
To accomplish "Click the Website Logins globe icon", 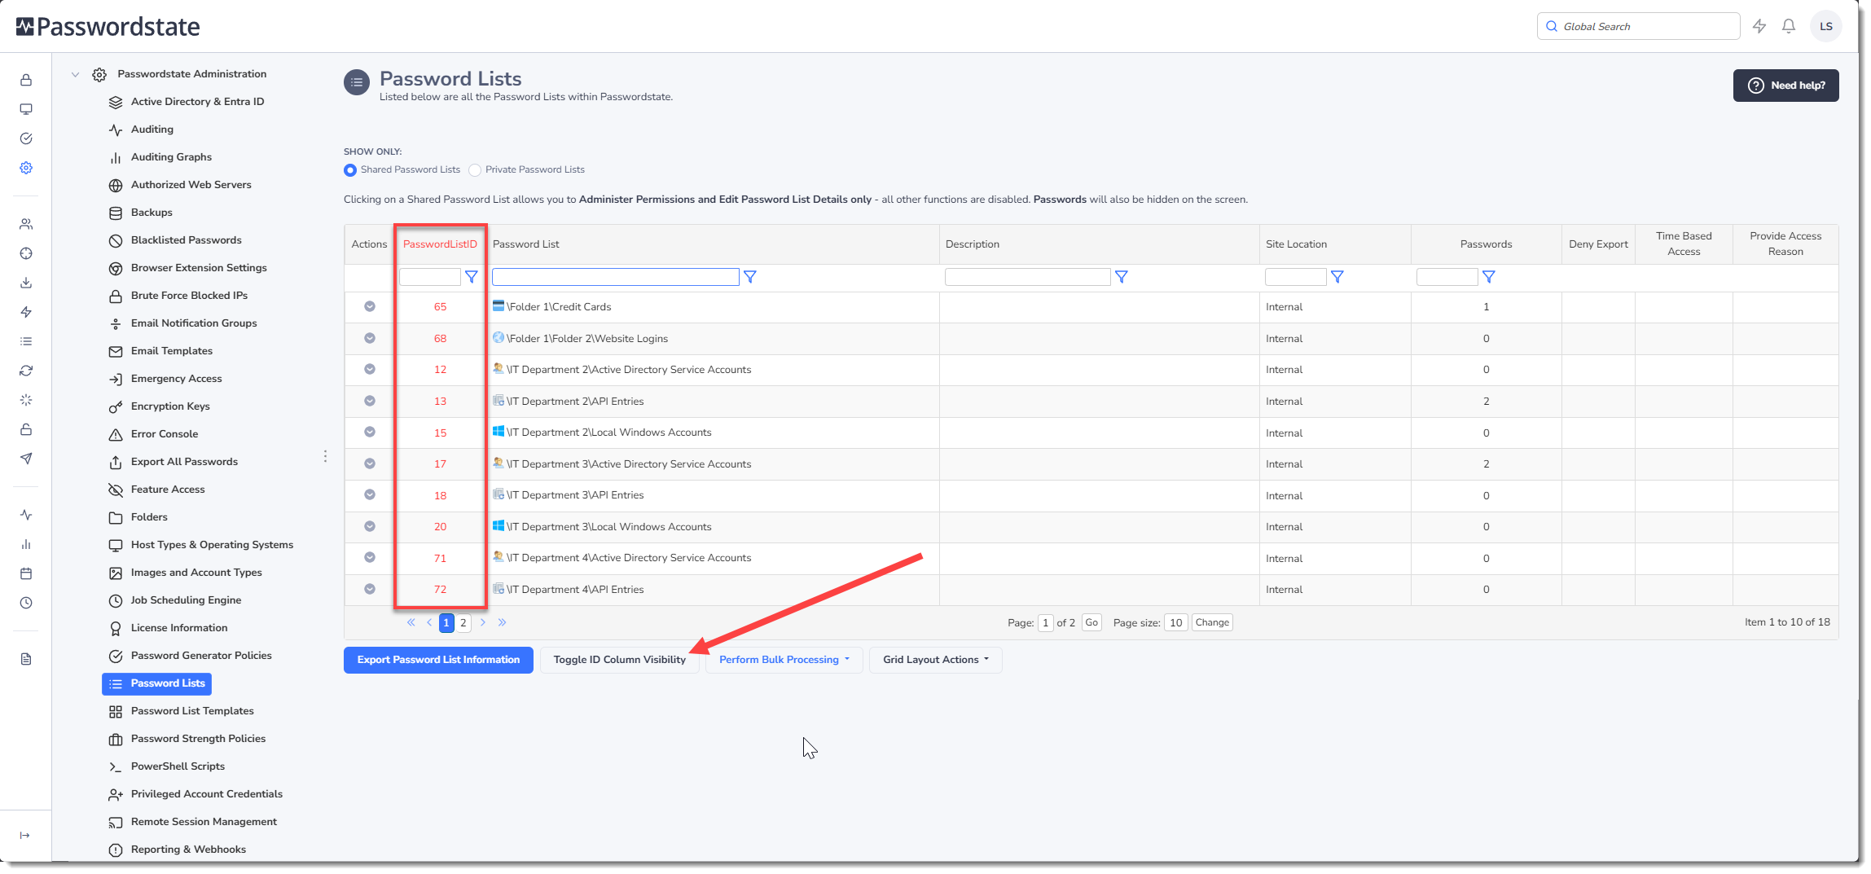I will click(x=498, y=337).
